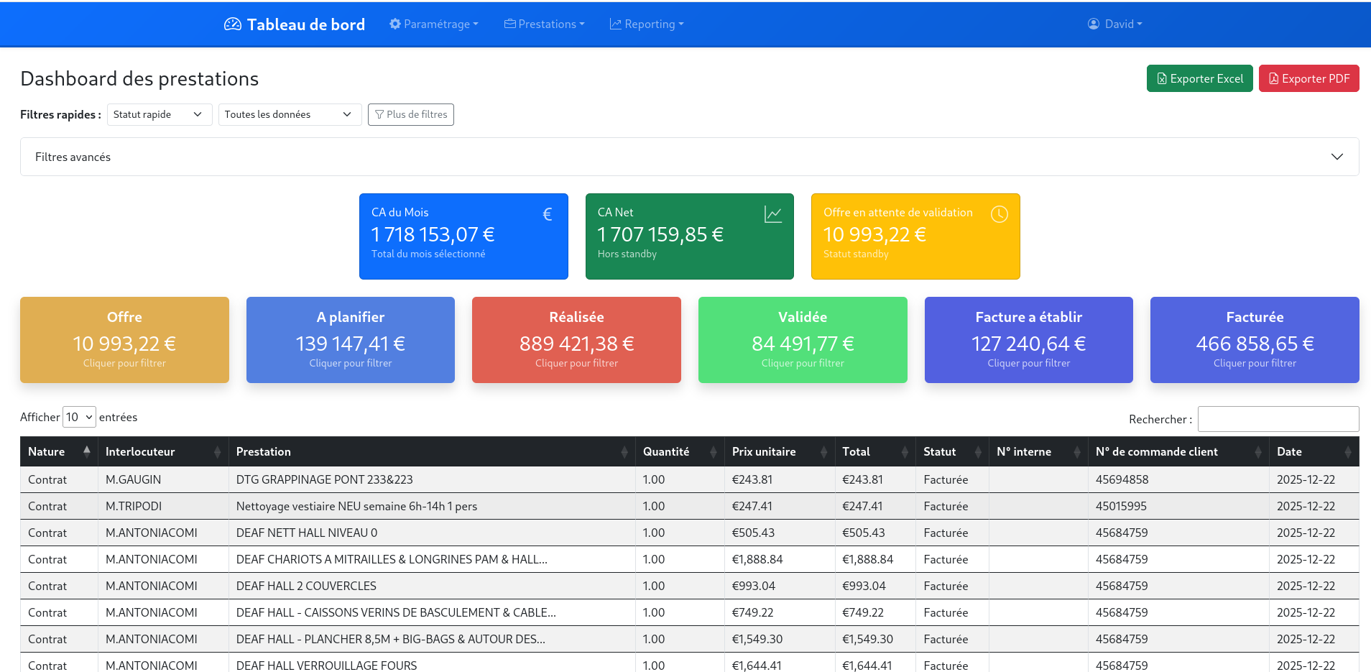
Task: Filter by the Validée status card
Action: [803, 340]
